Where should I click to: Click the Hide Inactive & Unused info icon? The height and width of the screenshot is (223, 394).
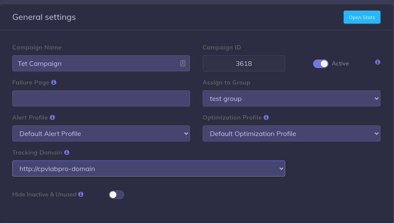81,194
